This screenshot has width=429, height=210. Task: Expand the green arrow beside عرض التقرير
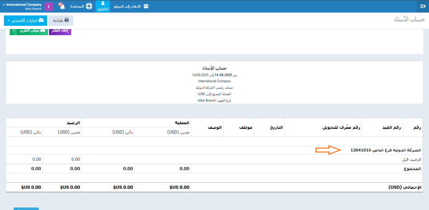(x=13, y=31)
